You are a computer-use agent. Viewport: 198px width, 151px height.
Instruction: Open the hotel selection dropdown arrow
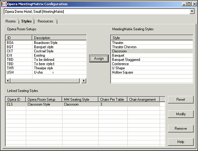192,12
